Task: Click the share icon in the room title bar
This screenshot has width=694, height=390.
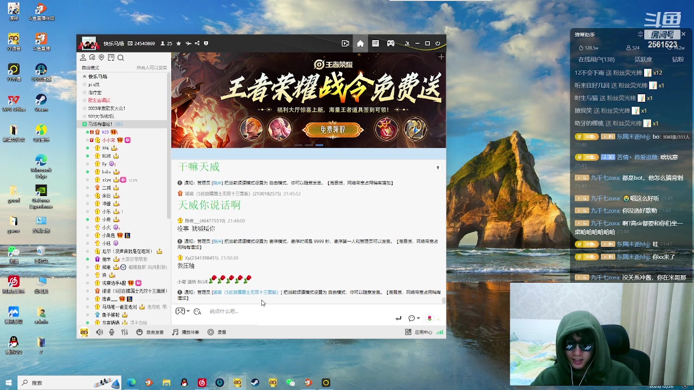Action: coord(198,43)
